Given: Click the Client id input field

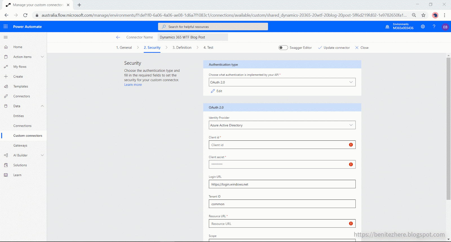Looking at the screenshot, I should pos(282,145).
